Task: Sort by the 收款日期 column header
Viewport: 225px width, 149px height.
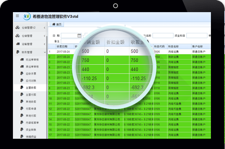Action: (x=65, y=46)
